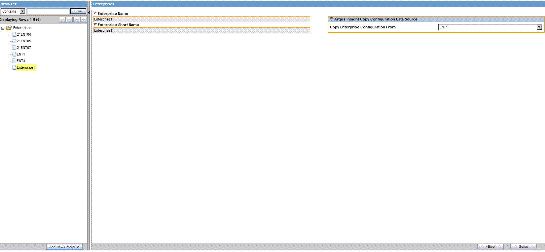Viewport: 545px width, 252px height.
Task: Select the Enterprises folder icon
Action: click(x=9, y=28)
